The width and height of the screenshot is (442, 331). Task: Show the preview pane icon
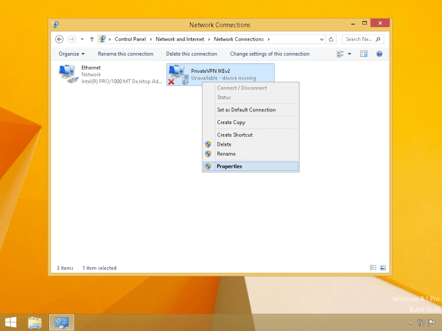click(x=364, y=54)
